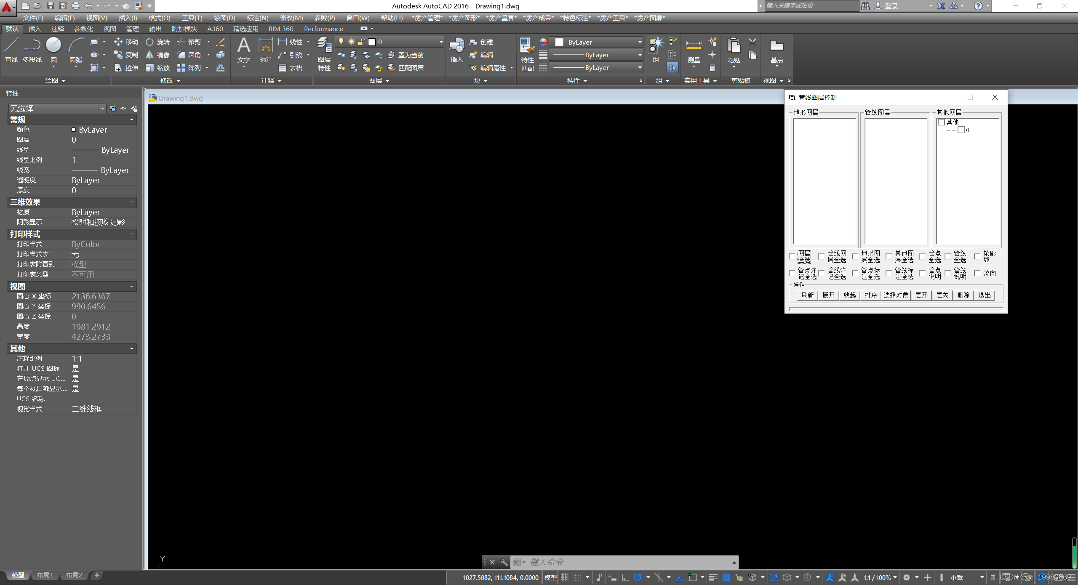
Task: Collapse the 常规 properties section
Action: [132, 120]
